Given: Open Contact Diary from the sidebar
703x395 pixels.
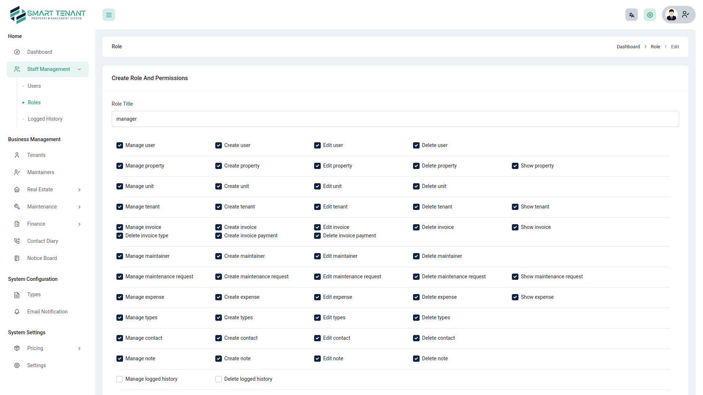Looking at the screenshot, I should click(17, 241).
